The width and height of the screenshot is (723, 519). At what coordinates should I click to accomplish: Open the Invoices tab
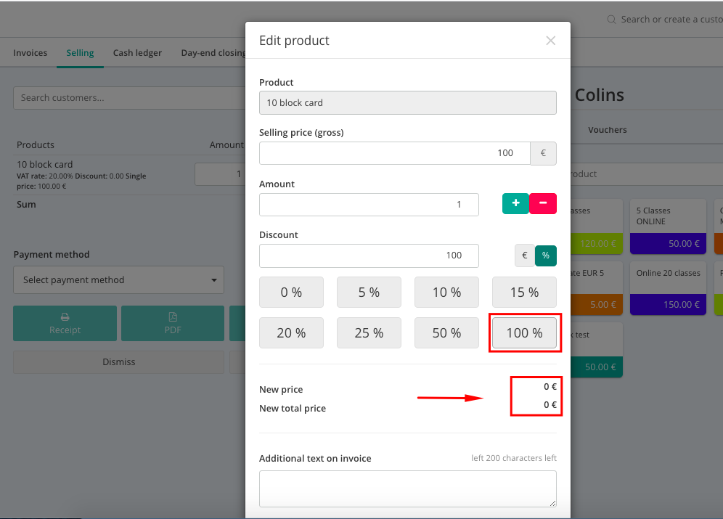click(x=30, y=53)
